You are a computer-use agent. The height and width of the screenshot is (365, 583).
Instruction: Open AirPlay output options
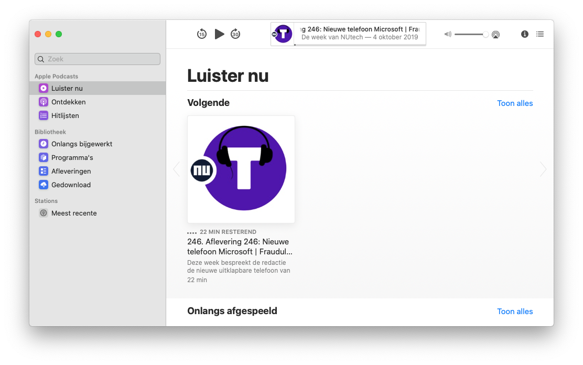[x=495, y=35]
